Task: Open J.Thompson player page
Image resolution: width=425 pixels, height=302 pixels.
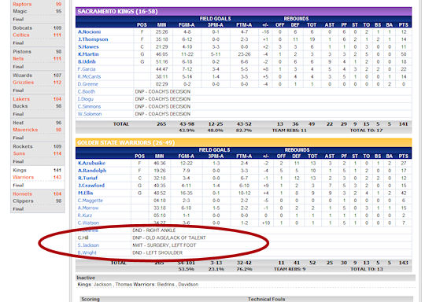Action: [93, 39]
